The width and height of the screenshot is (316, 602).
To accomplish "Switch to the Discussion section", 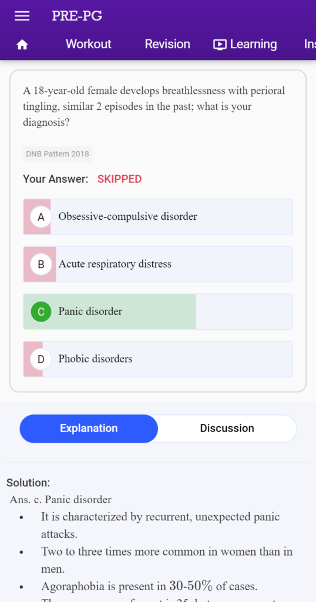I will (227, 429).
